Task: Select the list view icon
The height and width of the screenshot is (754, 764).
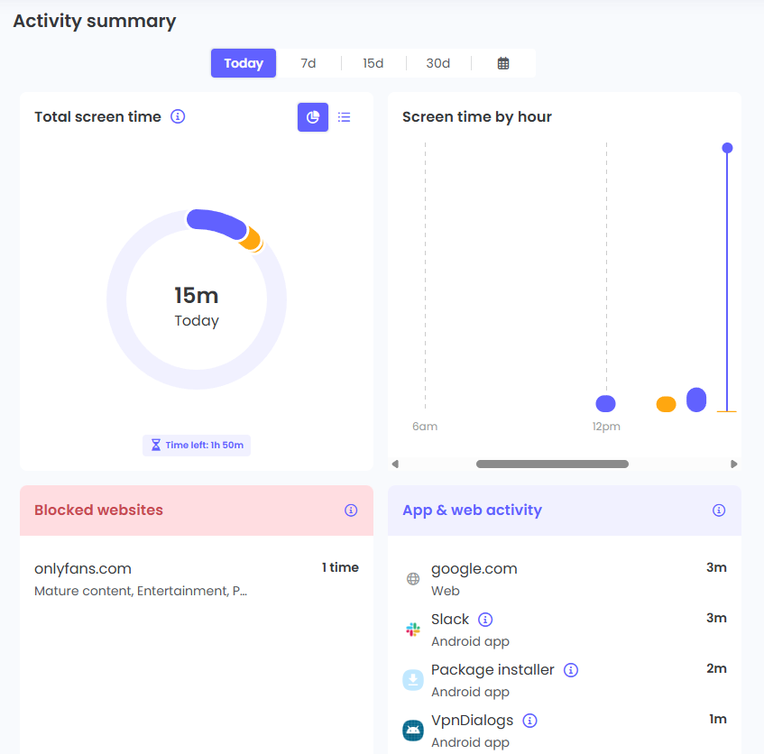Action: coord(344,117)
